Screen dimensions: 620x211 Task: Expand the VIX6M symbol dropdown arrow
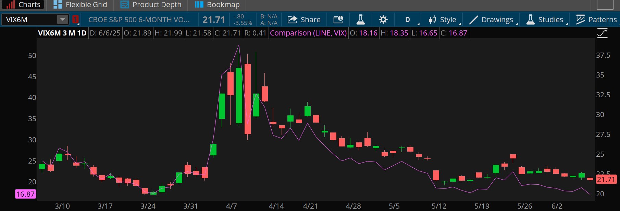click(62, 19)
